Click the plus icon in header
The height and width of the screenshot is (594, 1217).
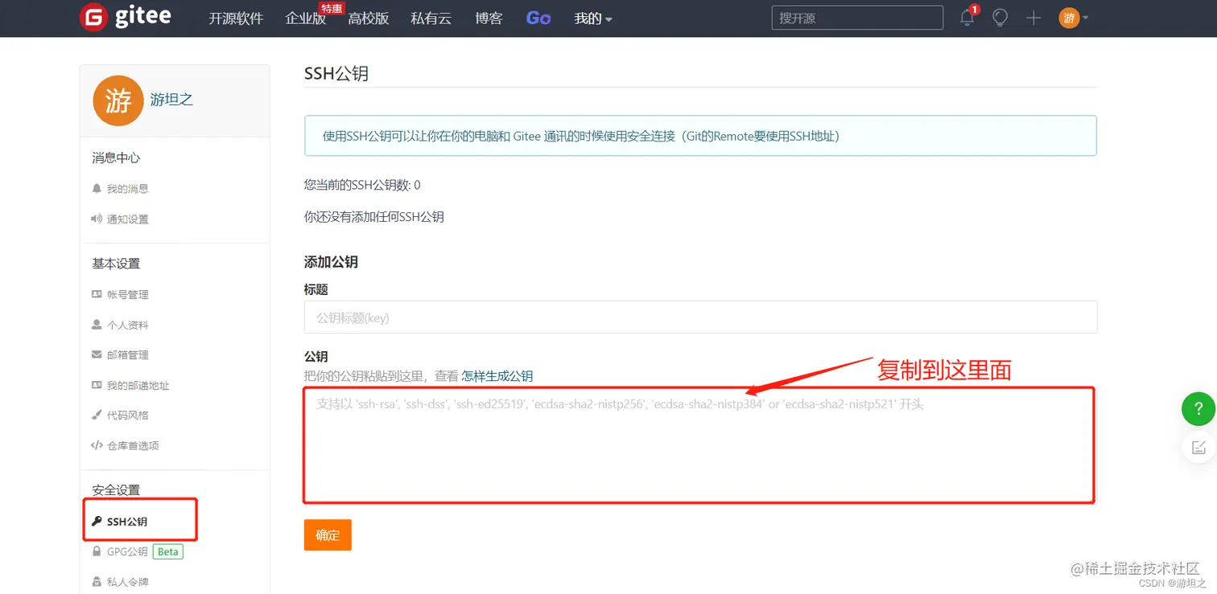pyautogui.click(x=1033, y=18)
